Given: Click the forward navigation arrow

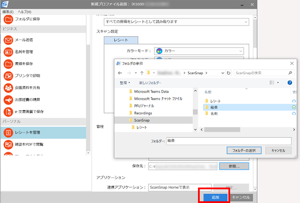Looking at the screenshot, I should tap(129, 73).
